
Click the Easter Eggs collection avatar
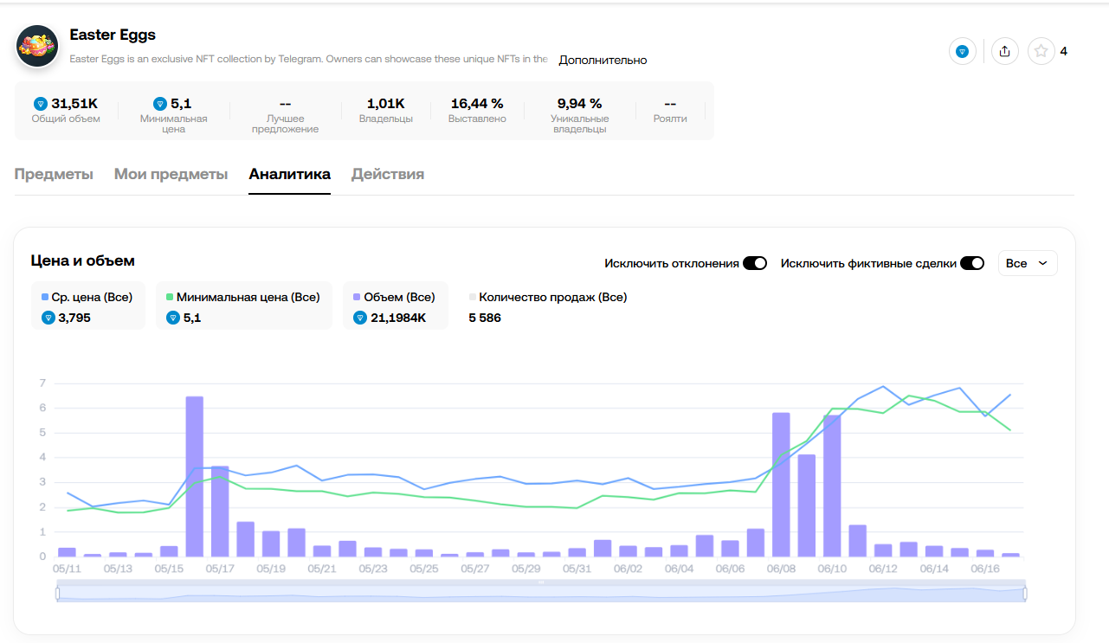[x=37, y=47]
